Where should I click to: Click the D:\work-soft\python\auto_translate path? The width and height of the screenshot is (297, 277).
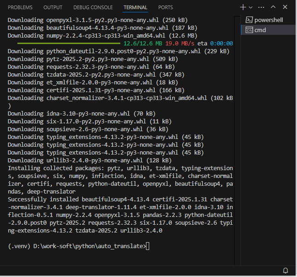89,246
